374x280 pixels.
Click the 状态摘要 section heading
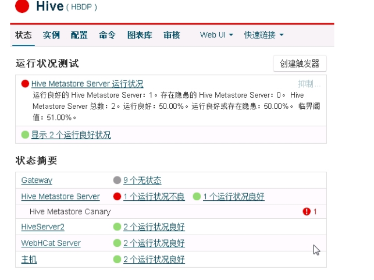tap(36, 161)
